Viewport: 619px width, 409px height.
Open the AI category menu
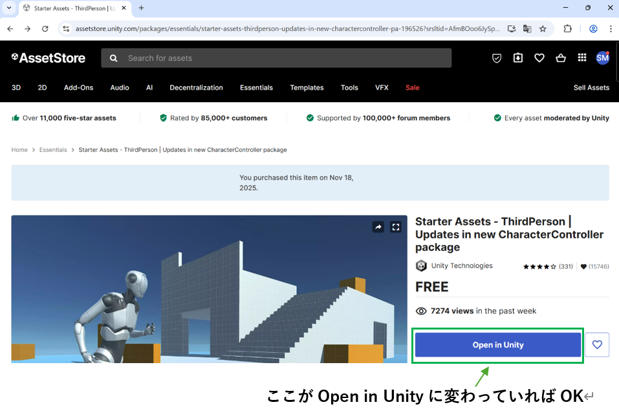pyautogui.click(x=149, y=88)
